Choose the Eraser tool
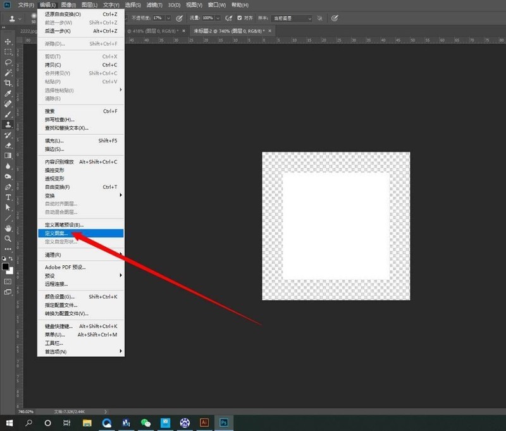 (x=8, y=144)
